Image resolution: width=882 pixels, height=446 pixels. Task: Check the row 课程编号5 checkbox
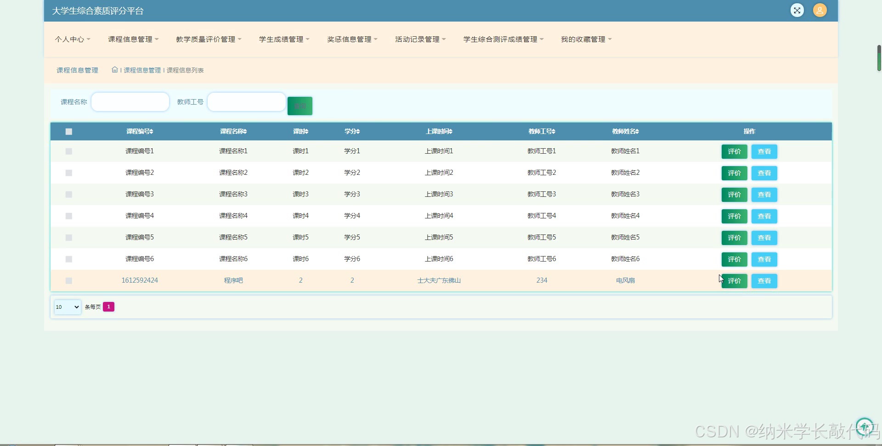(x=69, y=238)
